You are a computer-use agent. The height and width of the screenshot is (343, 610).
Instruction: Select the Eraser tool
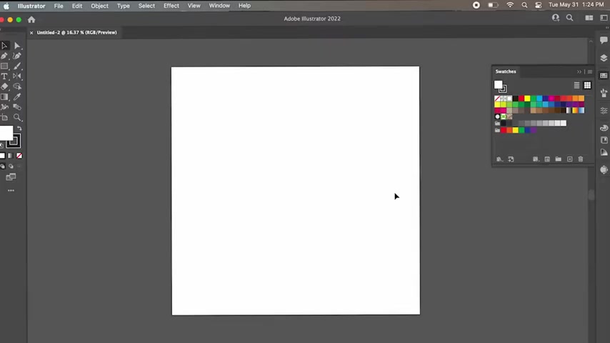(4, 86)
